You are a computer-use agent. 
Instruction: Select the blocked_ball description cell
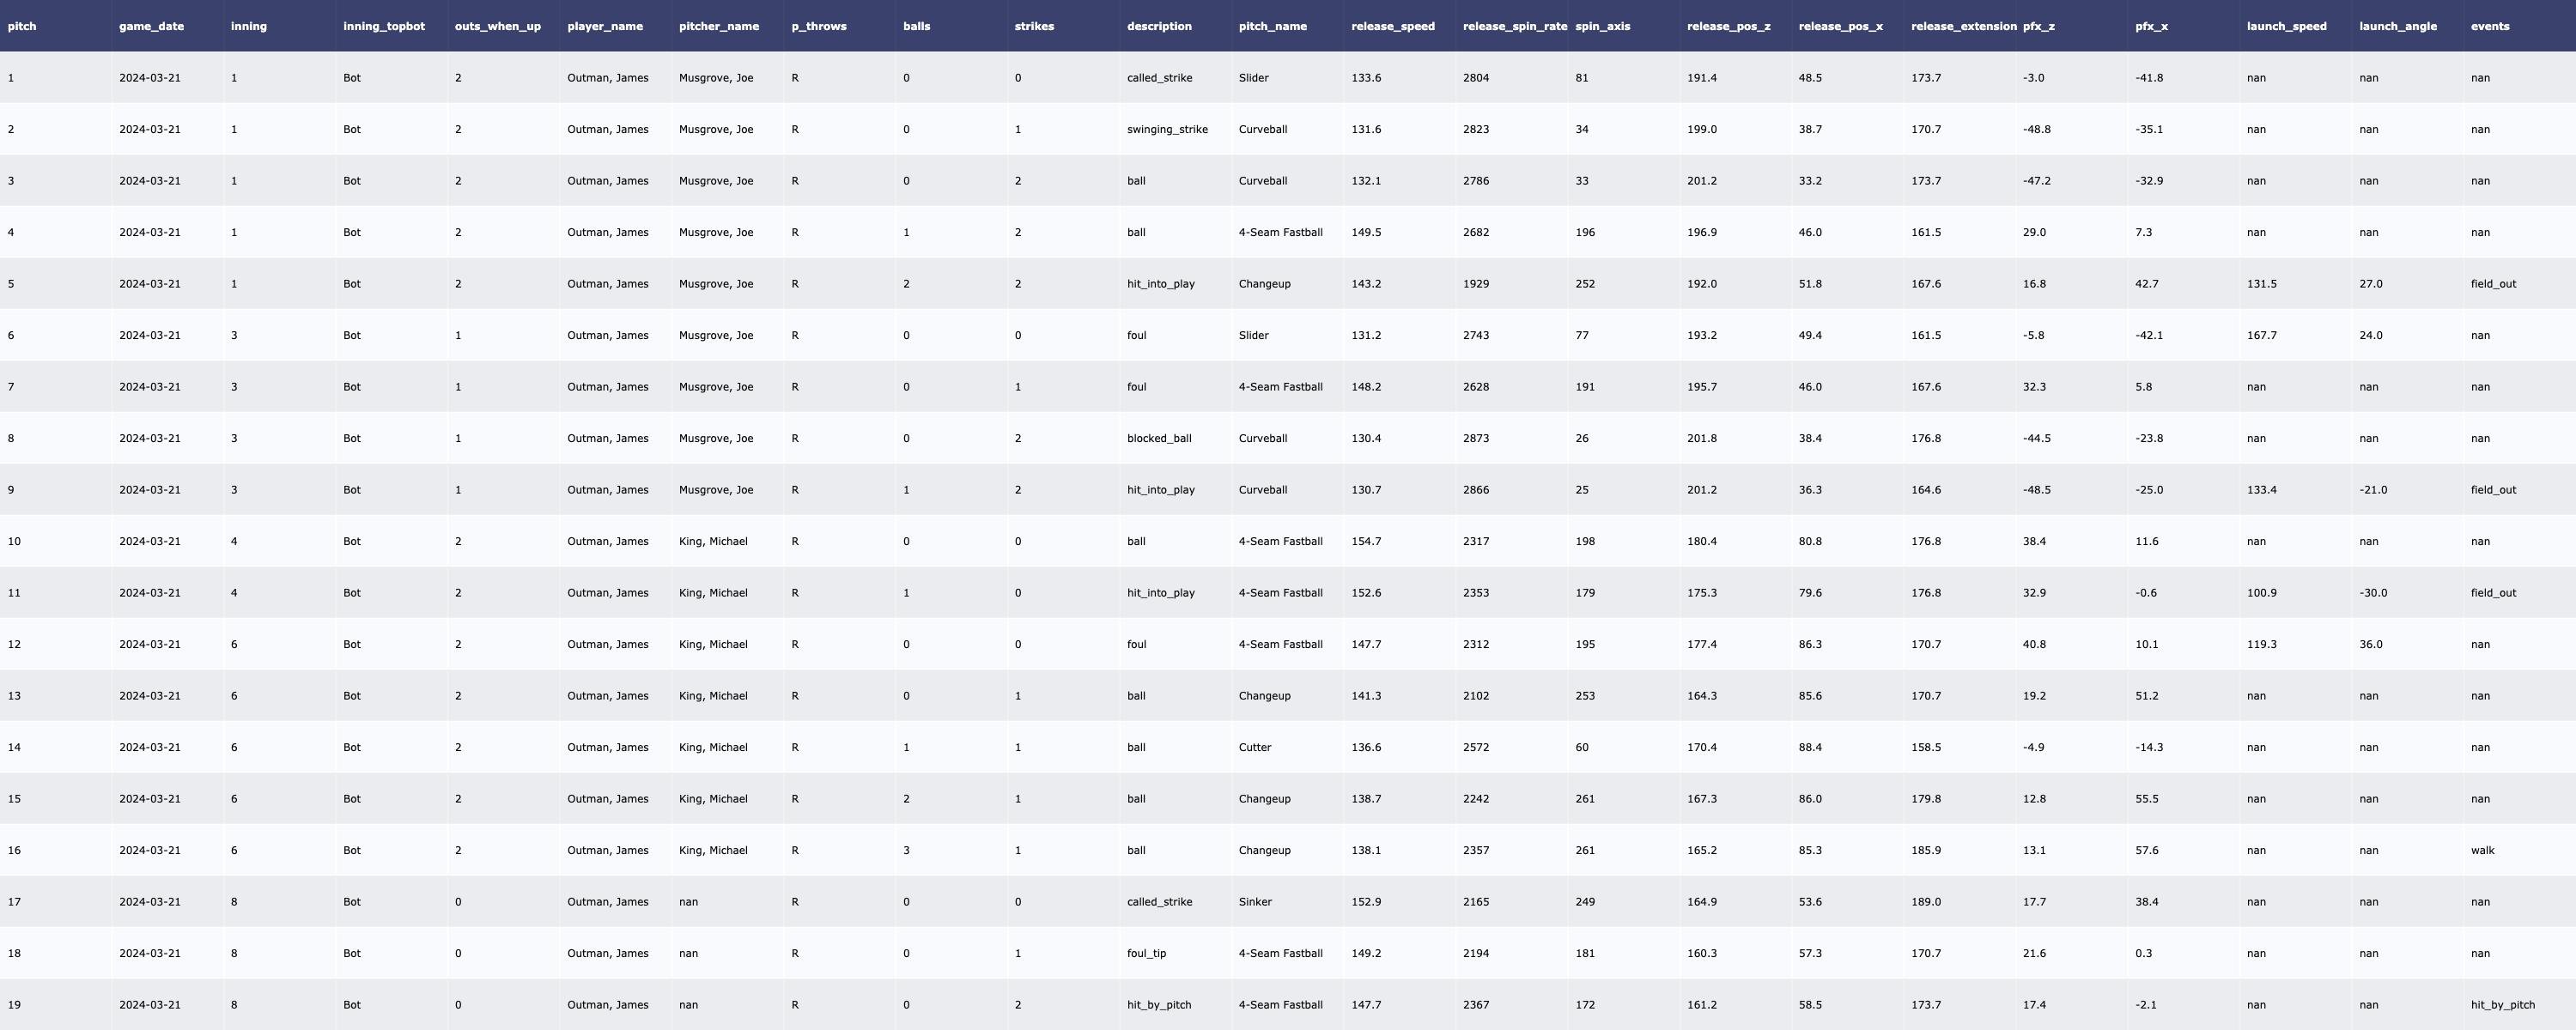coord(1159,438)
